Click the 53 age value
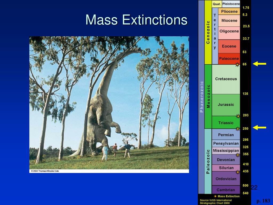The image size is (273, 205). [244, 52]
